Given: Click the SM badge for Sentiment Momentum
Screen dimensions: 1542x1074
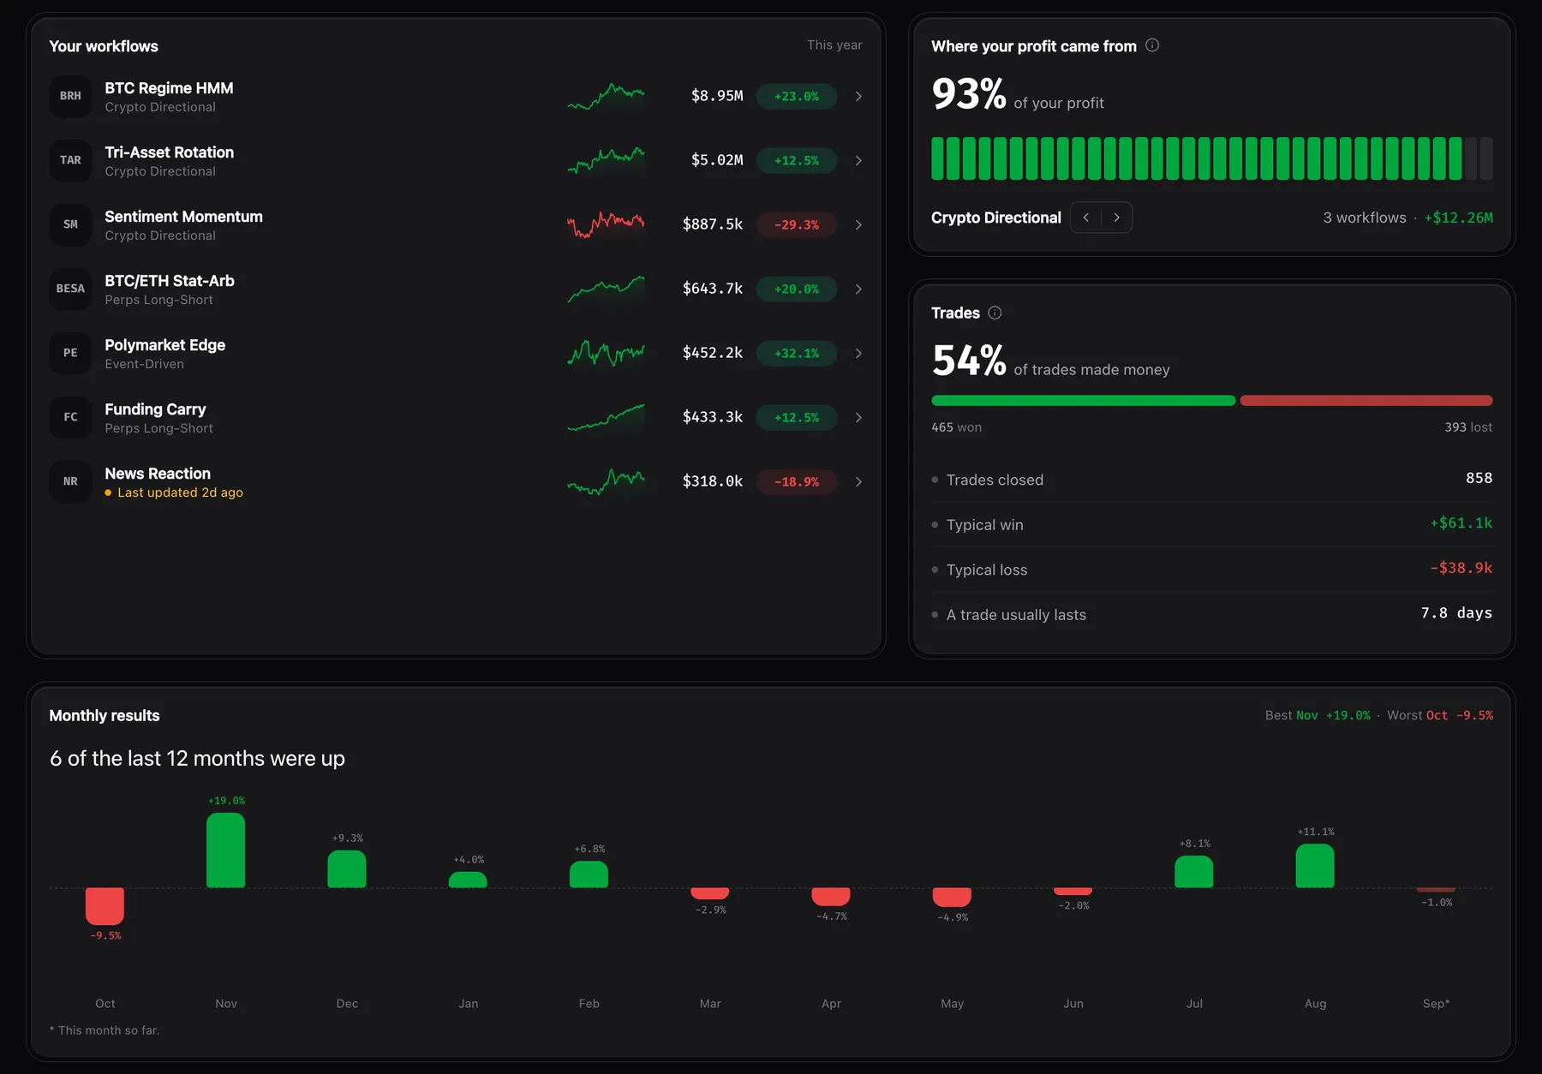Looking at the screenshot, I should (70, 224).
